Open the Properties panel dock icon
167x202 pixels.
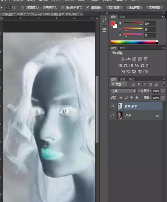pos(104,30)
